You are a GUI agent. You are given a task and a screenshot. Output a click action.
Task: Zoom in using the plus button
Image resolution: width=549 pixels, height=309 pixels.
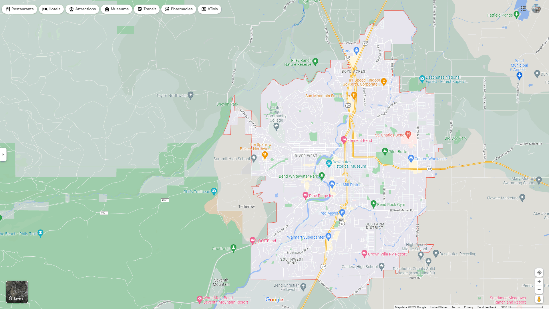539,282
